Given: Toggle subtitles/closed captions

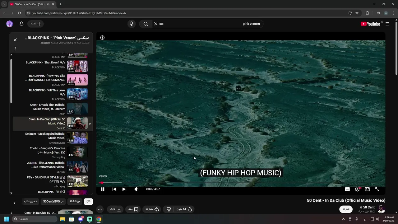Looking at the screenshot, I should [x=347, y=189].
